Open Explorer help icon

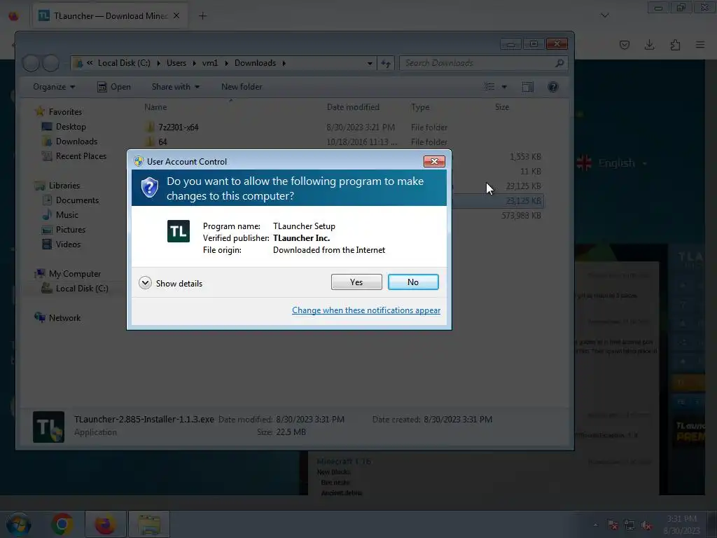pyautogui.click(x=553, y=86)
